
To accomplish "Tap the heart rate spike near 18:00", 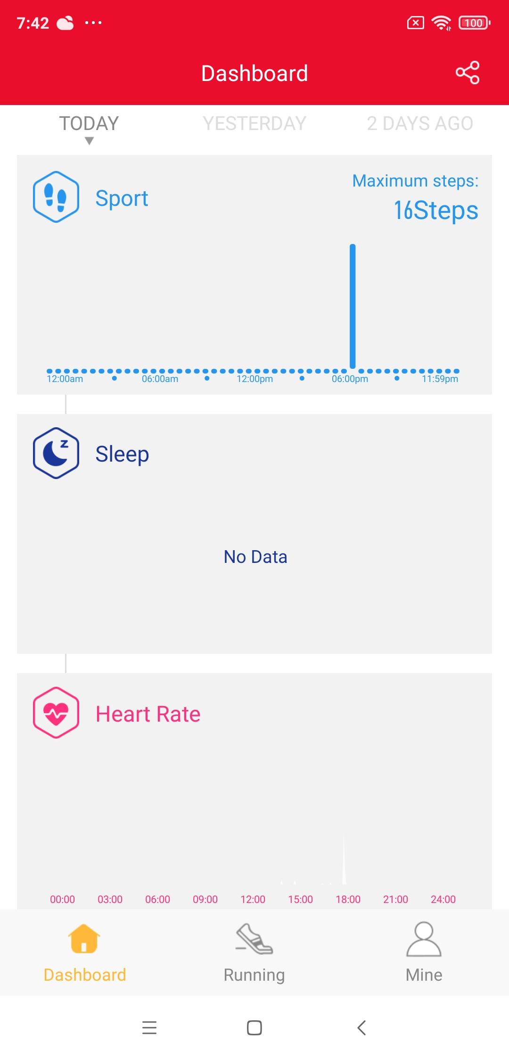I will [344, 860].
